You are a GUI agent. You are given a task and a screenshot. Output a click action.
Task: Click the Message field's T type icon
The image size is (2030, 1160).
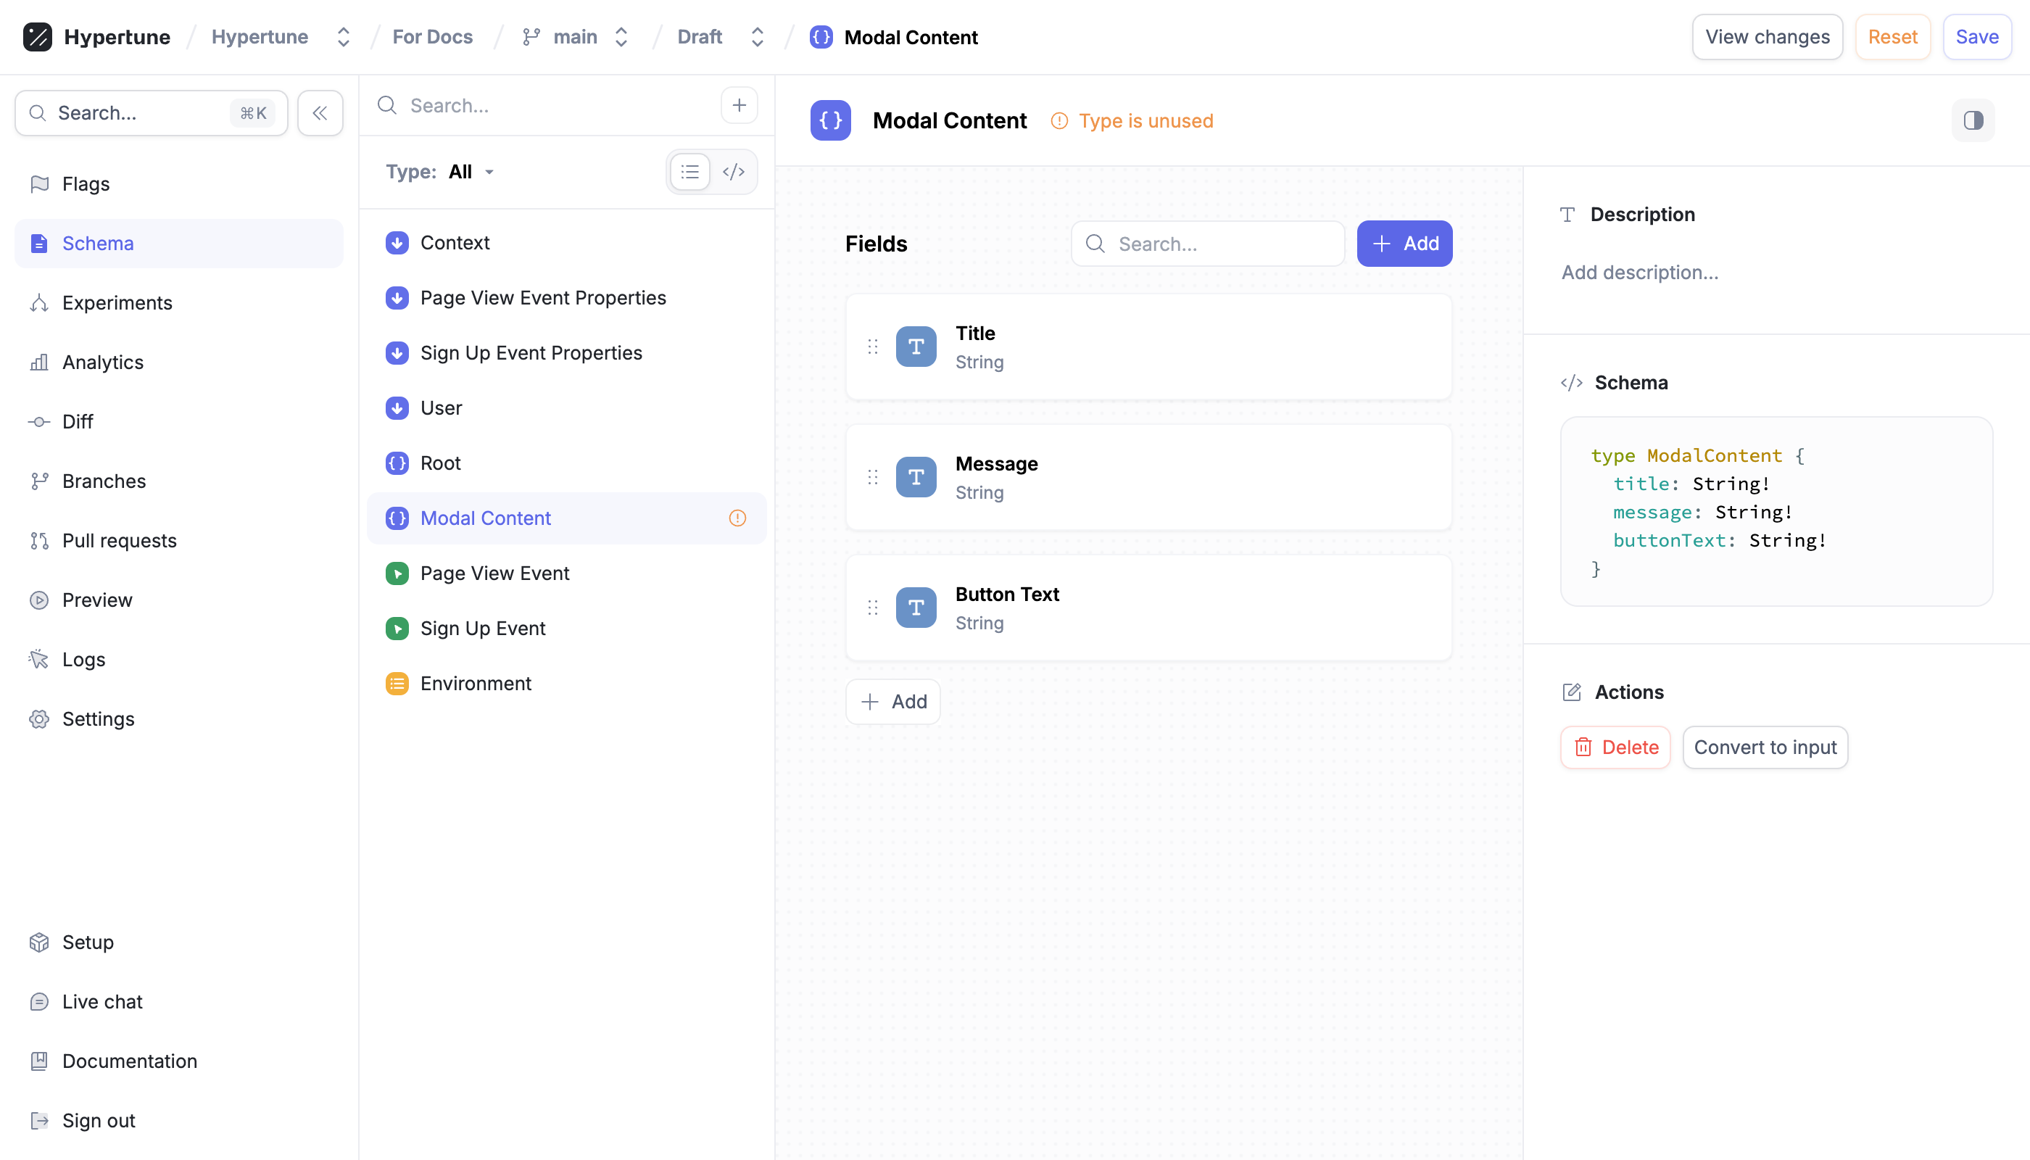[x=916, y=477]
